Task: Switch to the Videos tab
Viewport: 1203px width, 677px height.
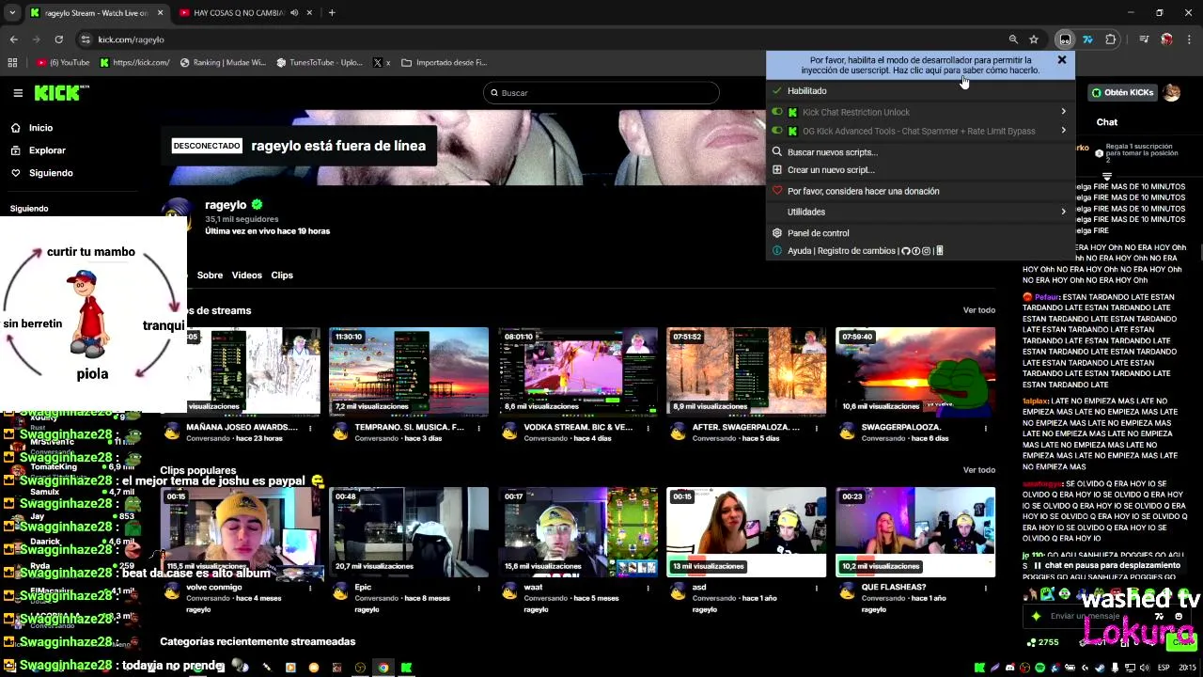Action: [246, 276]
